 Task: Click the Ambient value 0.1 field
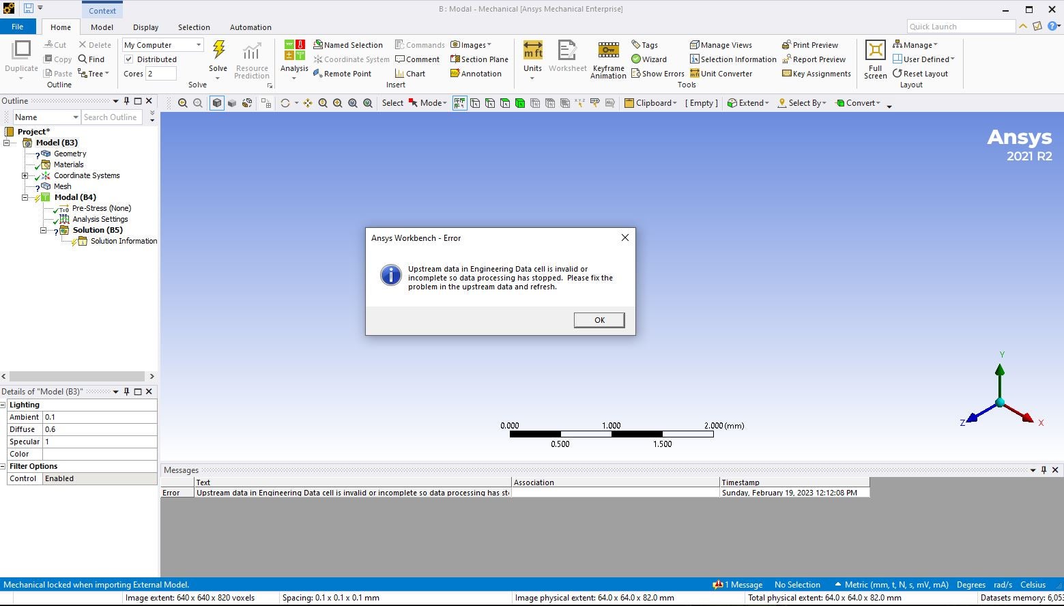coord(100,417)
